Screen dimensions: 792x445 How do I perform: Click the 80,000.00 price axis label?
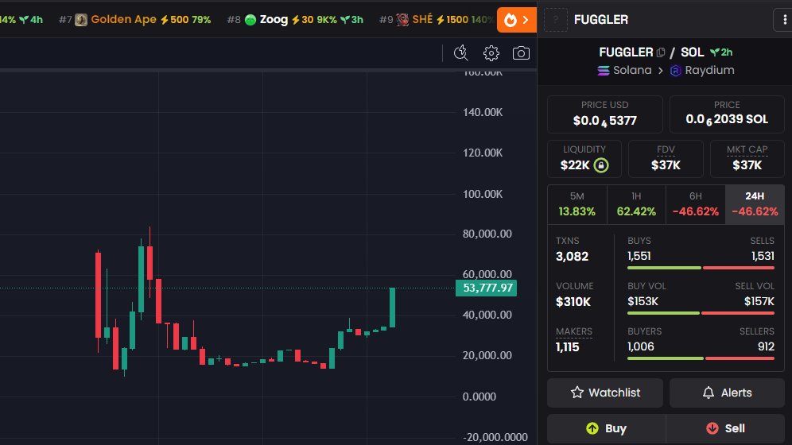pos(487,234)
